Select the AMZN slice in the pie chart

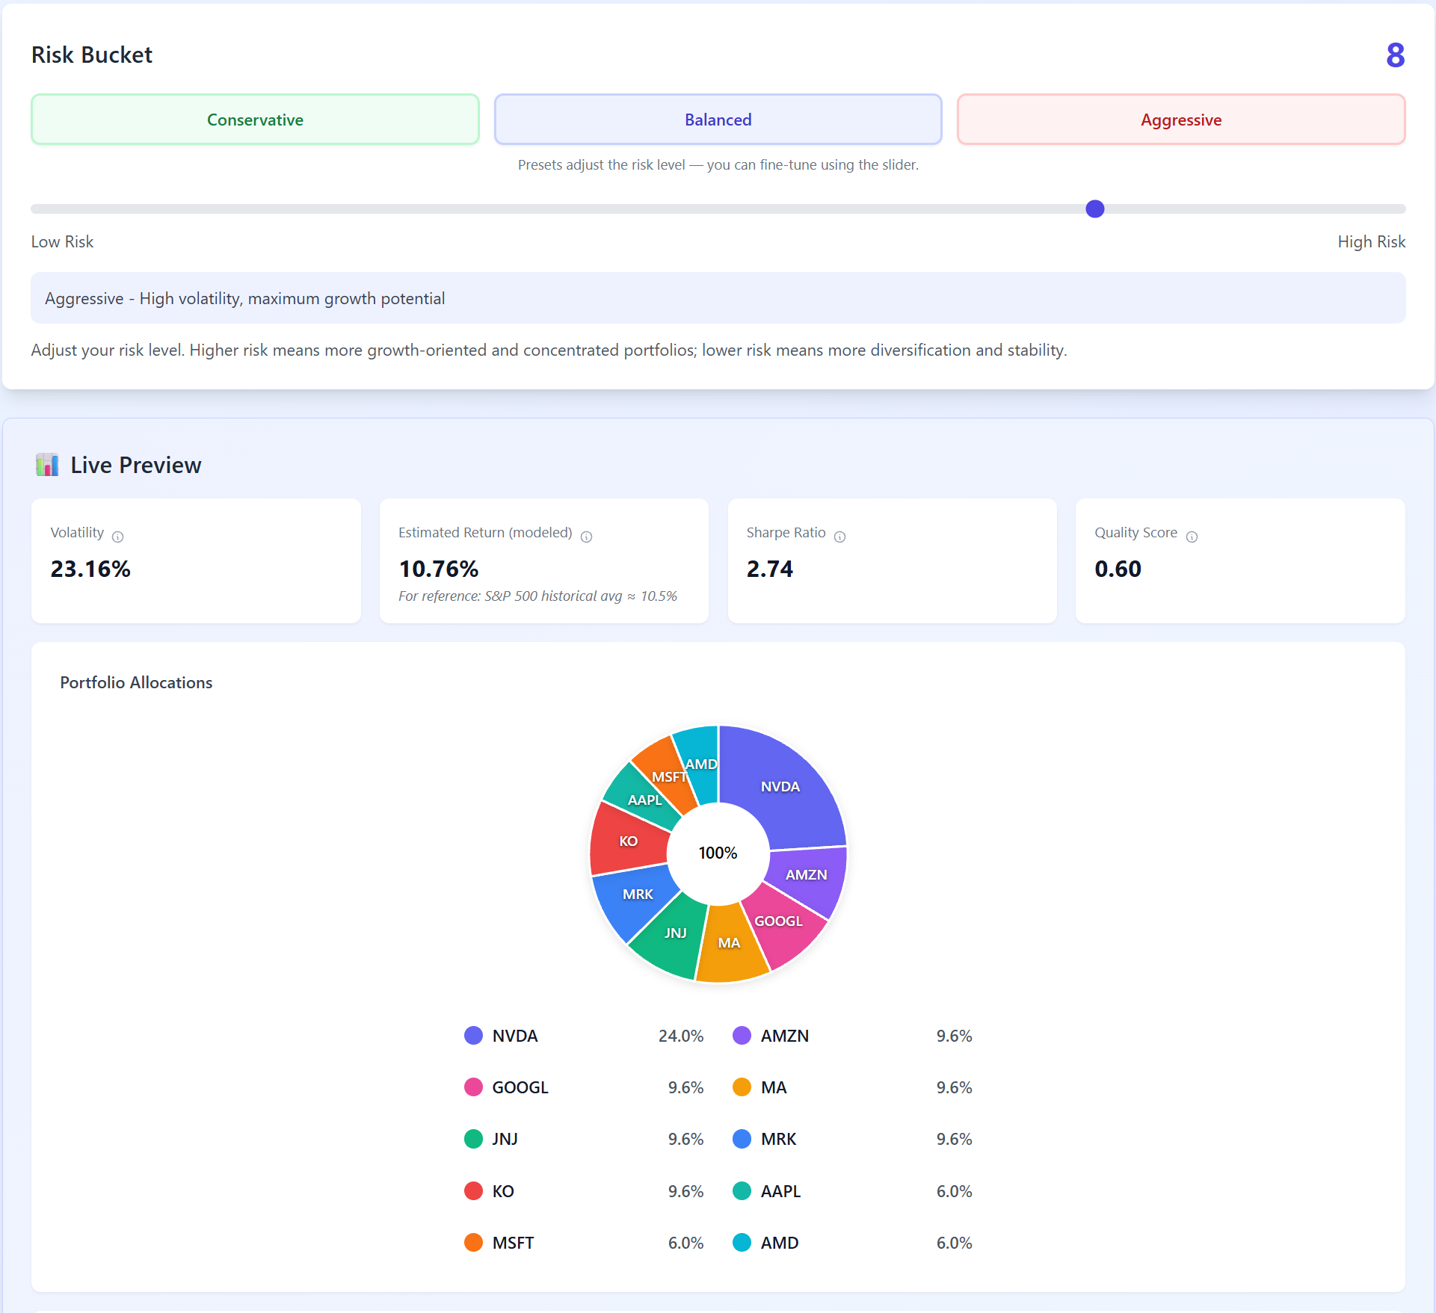pos(807,874)
